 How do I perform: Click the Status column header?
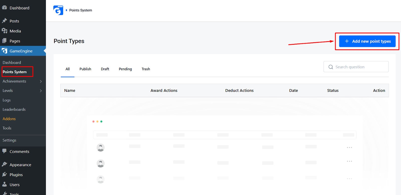[333, 90]
